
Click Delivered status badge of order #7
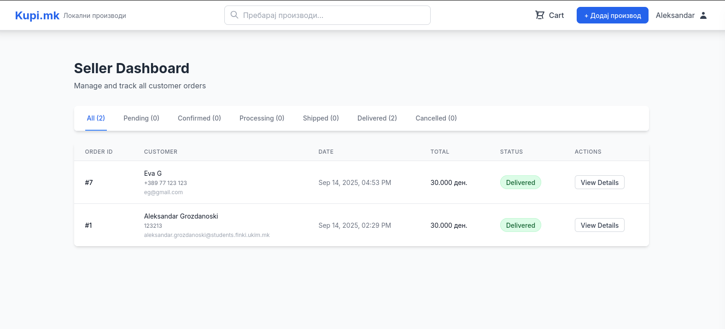[x=520, y=183]
